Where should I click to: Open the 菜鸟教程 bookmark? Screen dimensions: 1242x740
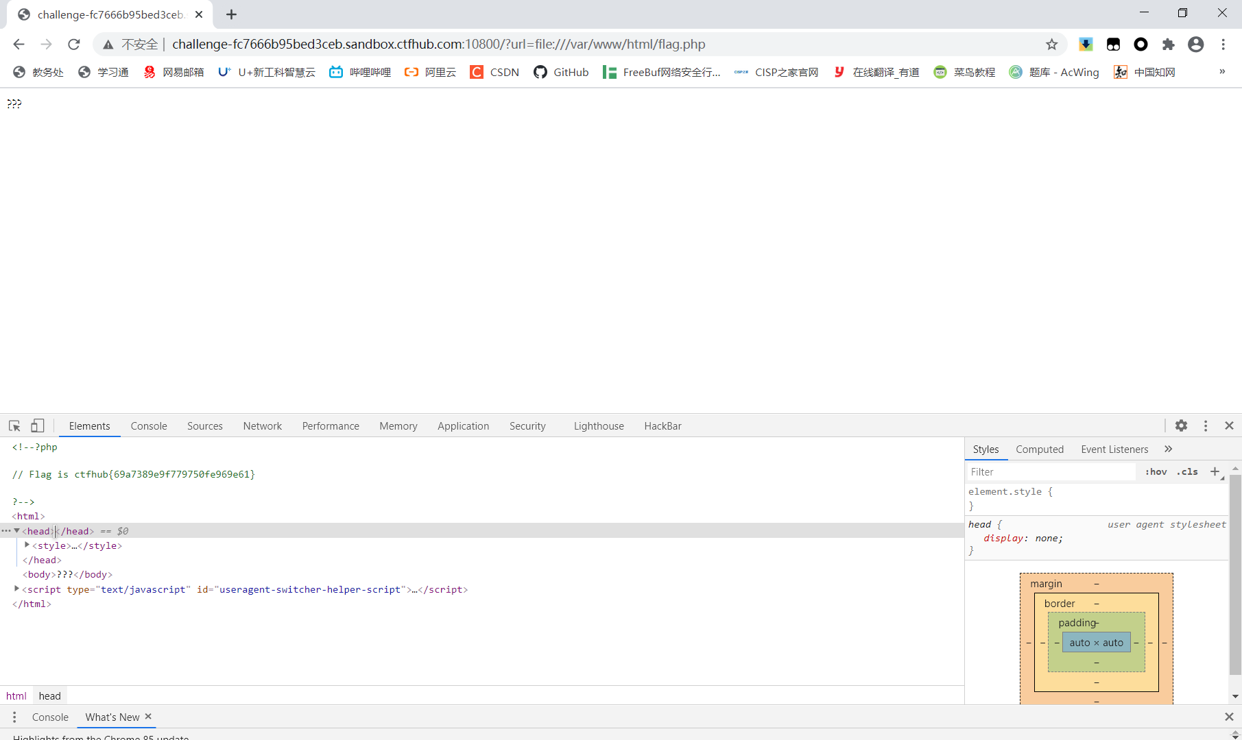(964, 72)
